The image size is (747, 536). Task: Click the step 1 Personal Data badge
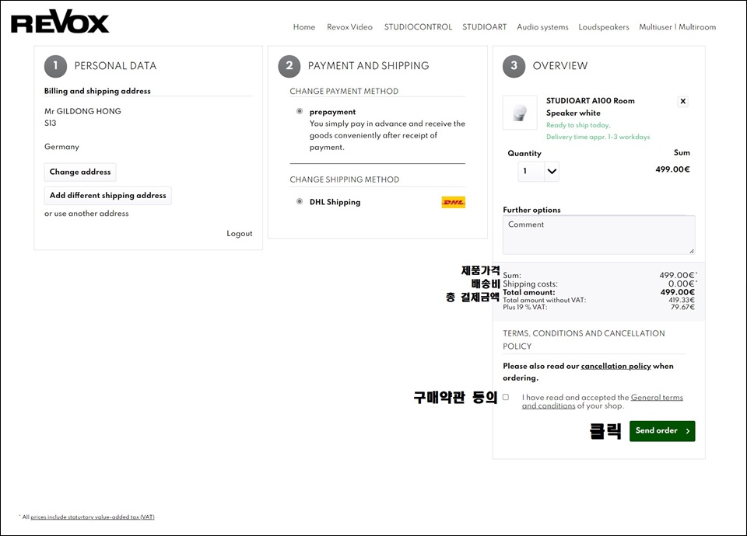click(x=55, y=66)
